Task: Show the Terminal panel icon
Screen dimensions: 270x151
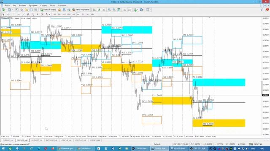Action: point(31,10)
